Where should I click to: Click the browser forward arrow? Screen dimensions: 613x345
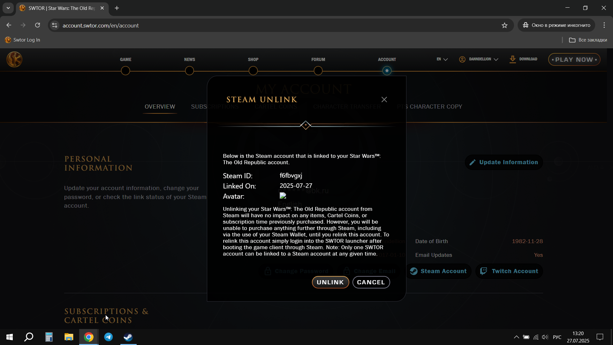coord(23,25)
